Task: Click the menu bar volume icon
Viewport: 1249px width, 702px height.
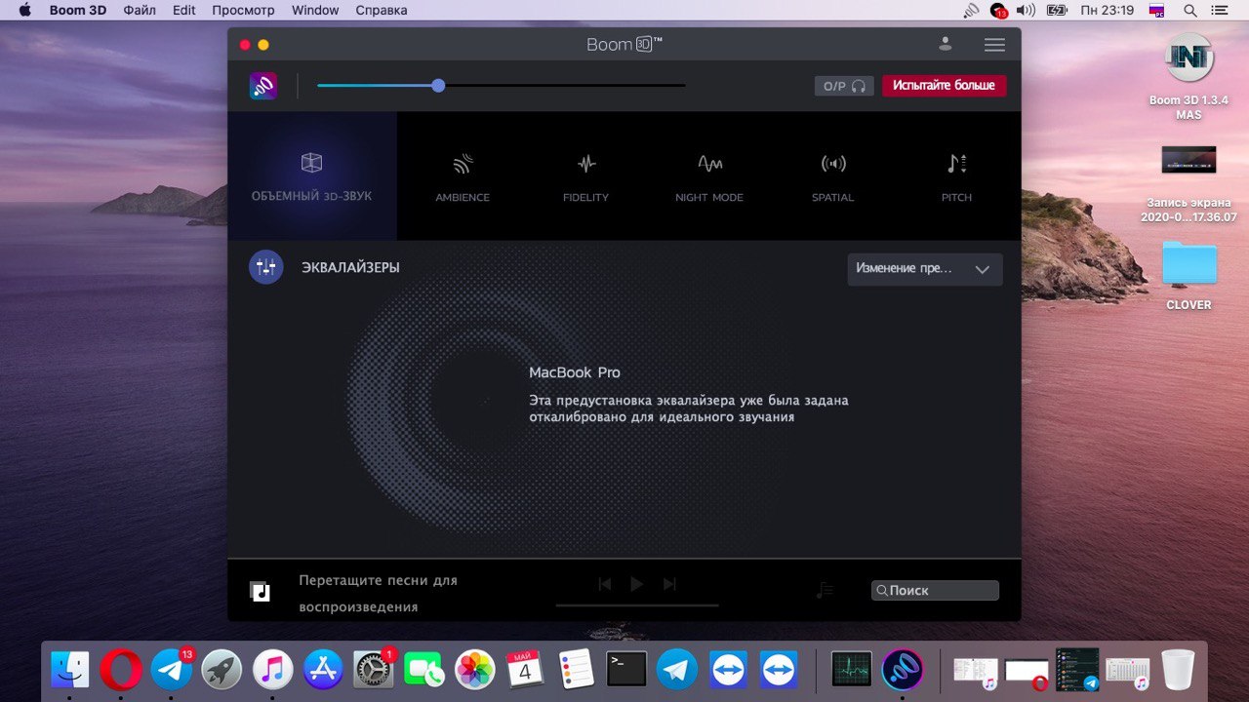Action: coord(1026,11)
